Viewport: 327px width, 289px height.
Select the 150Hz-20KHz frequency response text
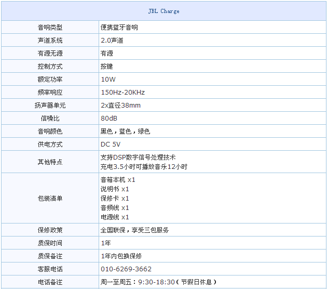[x=122, y=93]
